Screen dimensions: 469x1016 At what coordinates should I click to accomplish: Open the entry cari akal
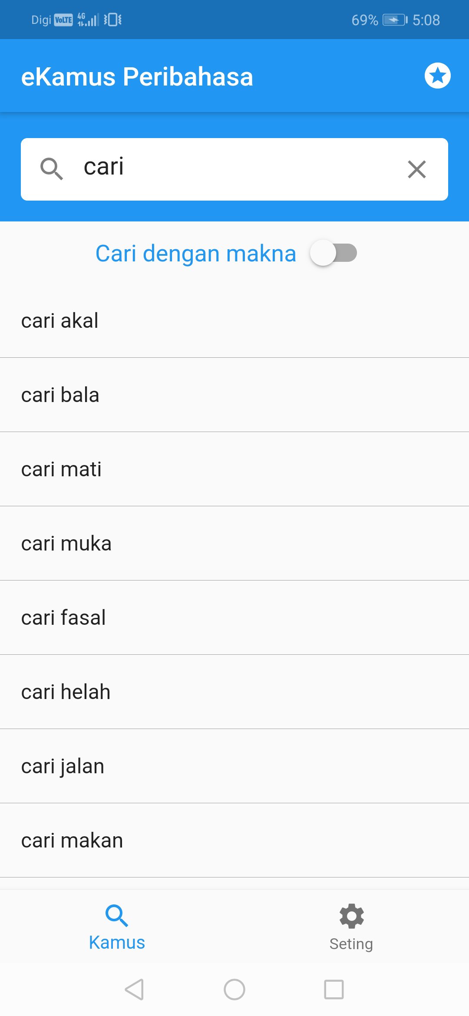tap(234, 321)
